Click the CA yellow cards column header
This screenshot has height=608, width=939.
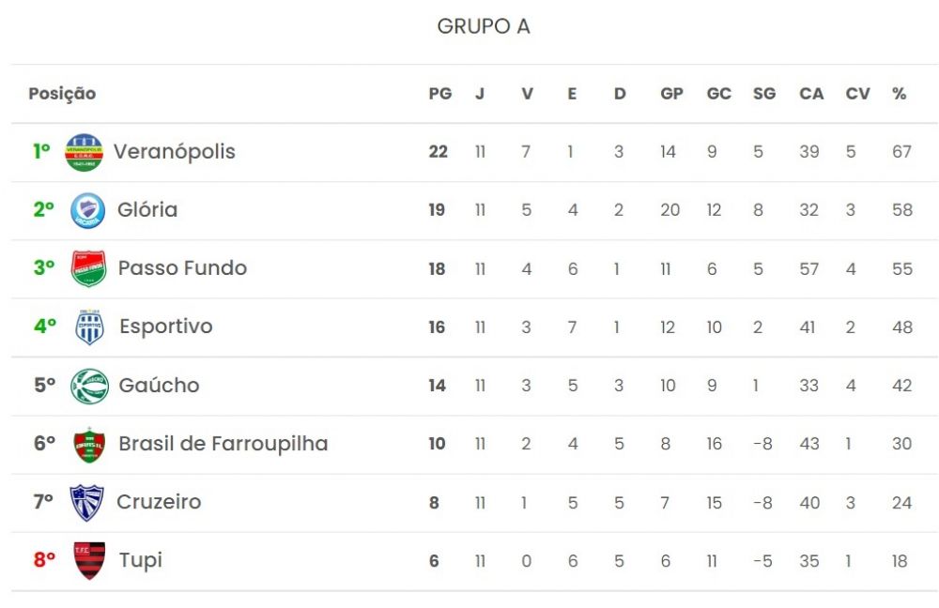pos(811,94)
